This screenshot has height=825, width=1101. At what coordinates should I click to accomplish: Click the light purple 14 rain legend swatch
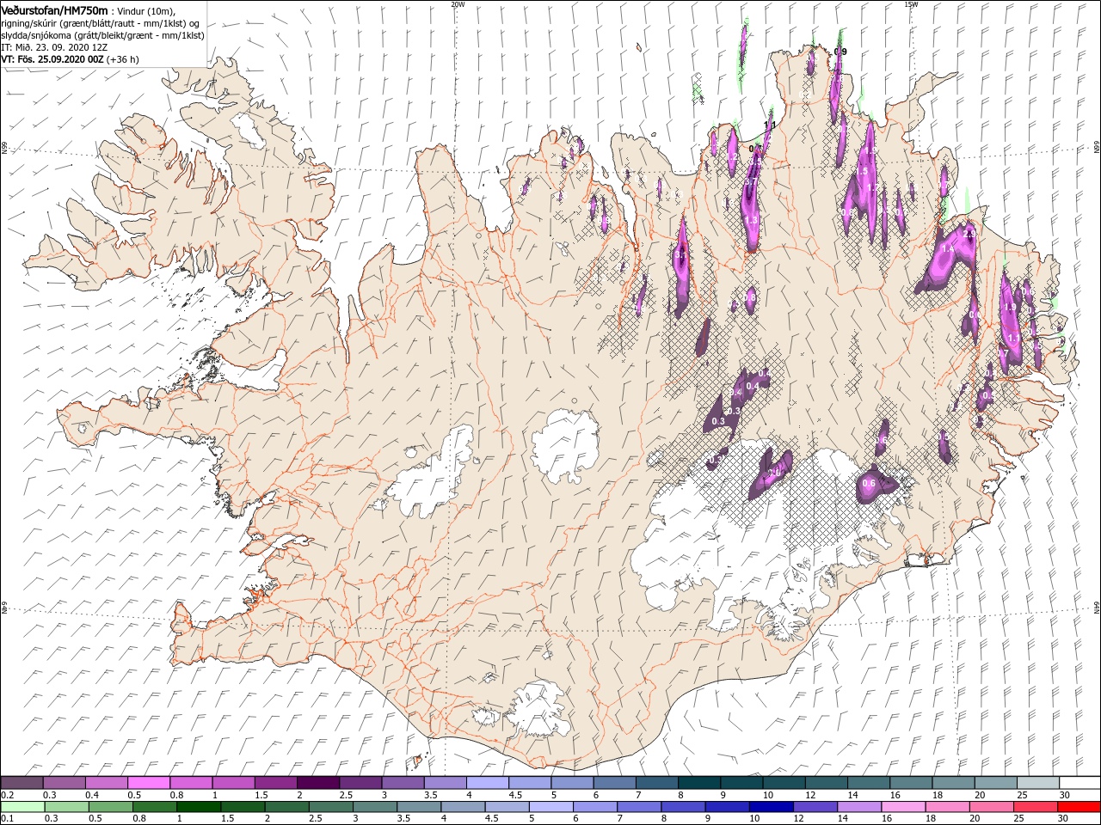[858, 807]
